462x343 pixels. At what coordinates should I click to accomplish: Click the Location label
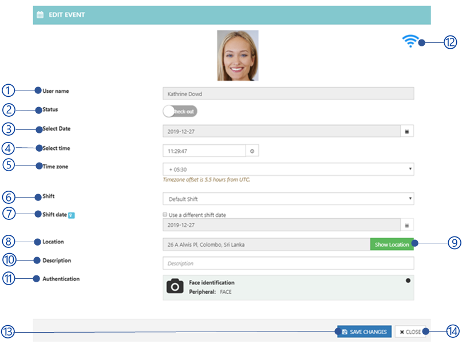[53, 242]
